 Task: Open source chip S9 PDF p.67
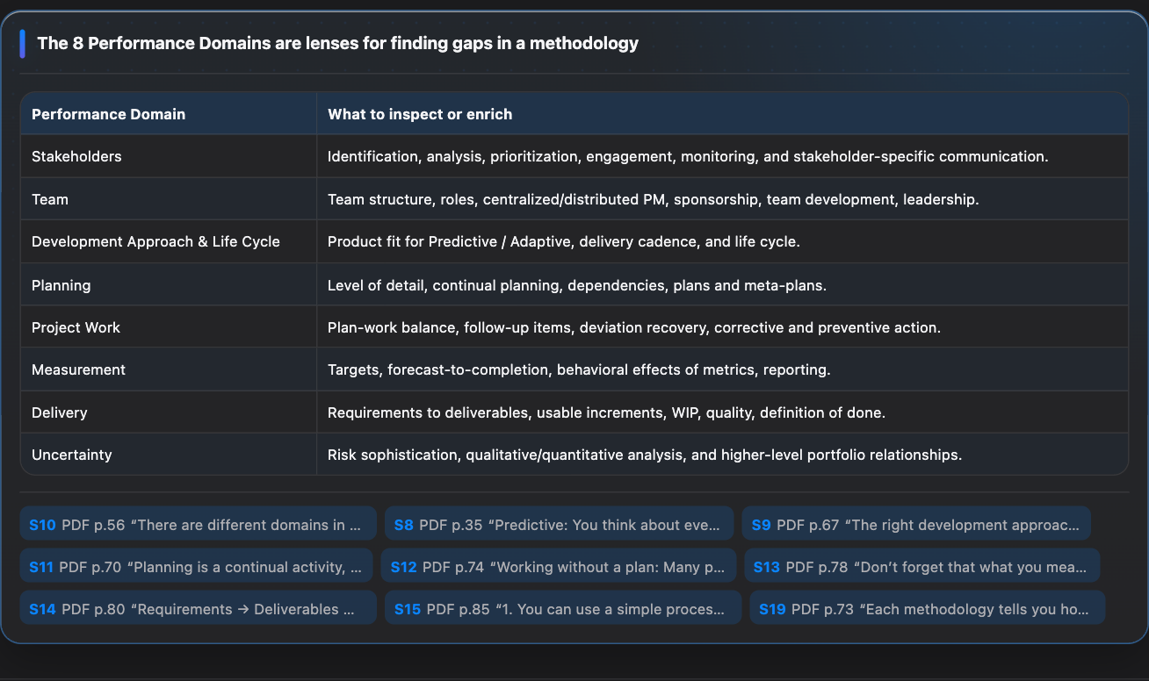(916, 525)
